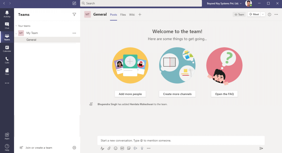Open the Calls section
Screen dimensions: 282x153
point(7,60)
